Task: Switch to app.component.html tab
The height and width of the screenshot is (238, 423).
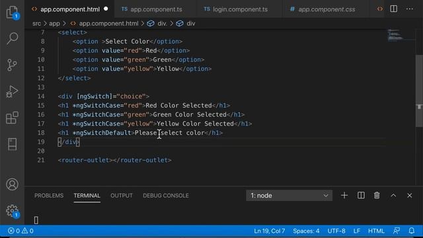Action: coord(70,9)
